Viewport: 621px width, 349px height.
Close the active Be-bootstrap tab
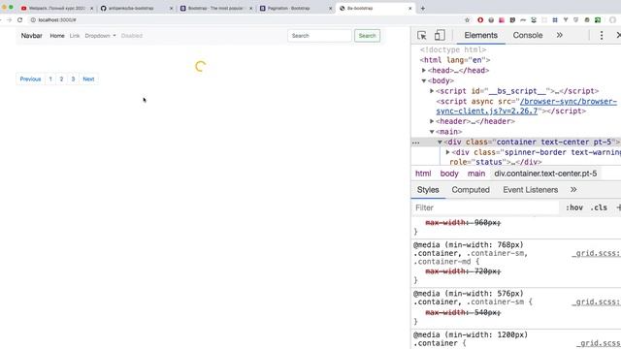409,8
